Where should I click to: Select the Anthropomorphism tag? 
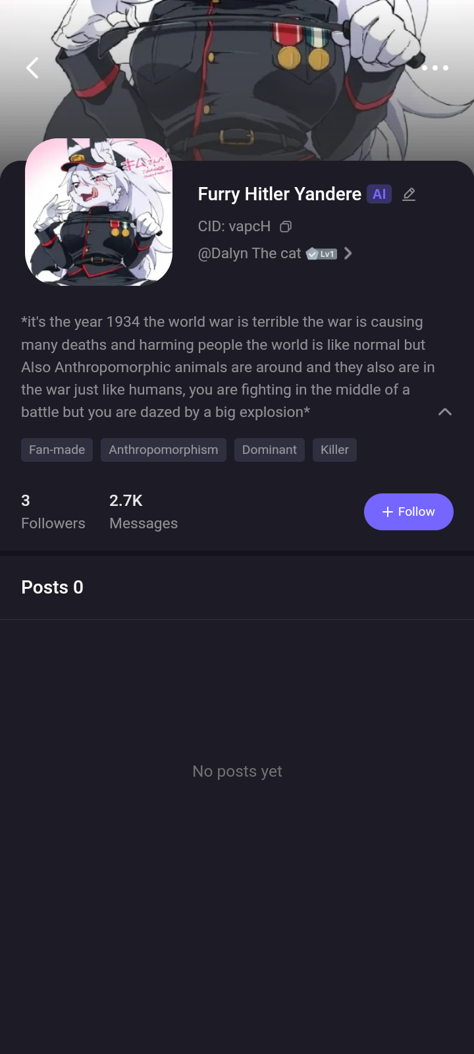click(163, 450)
